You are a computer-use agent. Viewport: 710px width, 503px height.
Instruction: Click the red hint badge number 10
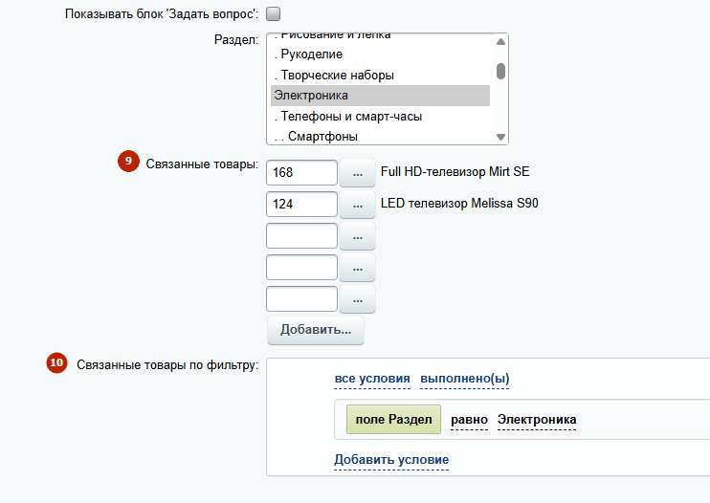57,363
